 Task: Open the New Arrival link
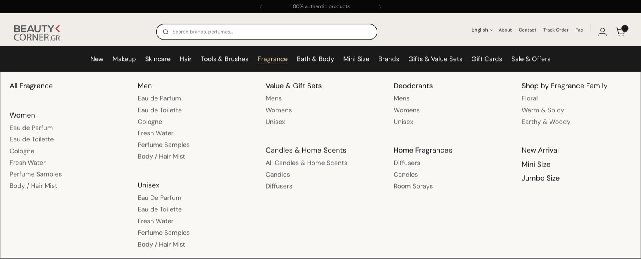point(540,150)
